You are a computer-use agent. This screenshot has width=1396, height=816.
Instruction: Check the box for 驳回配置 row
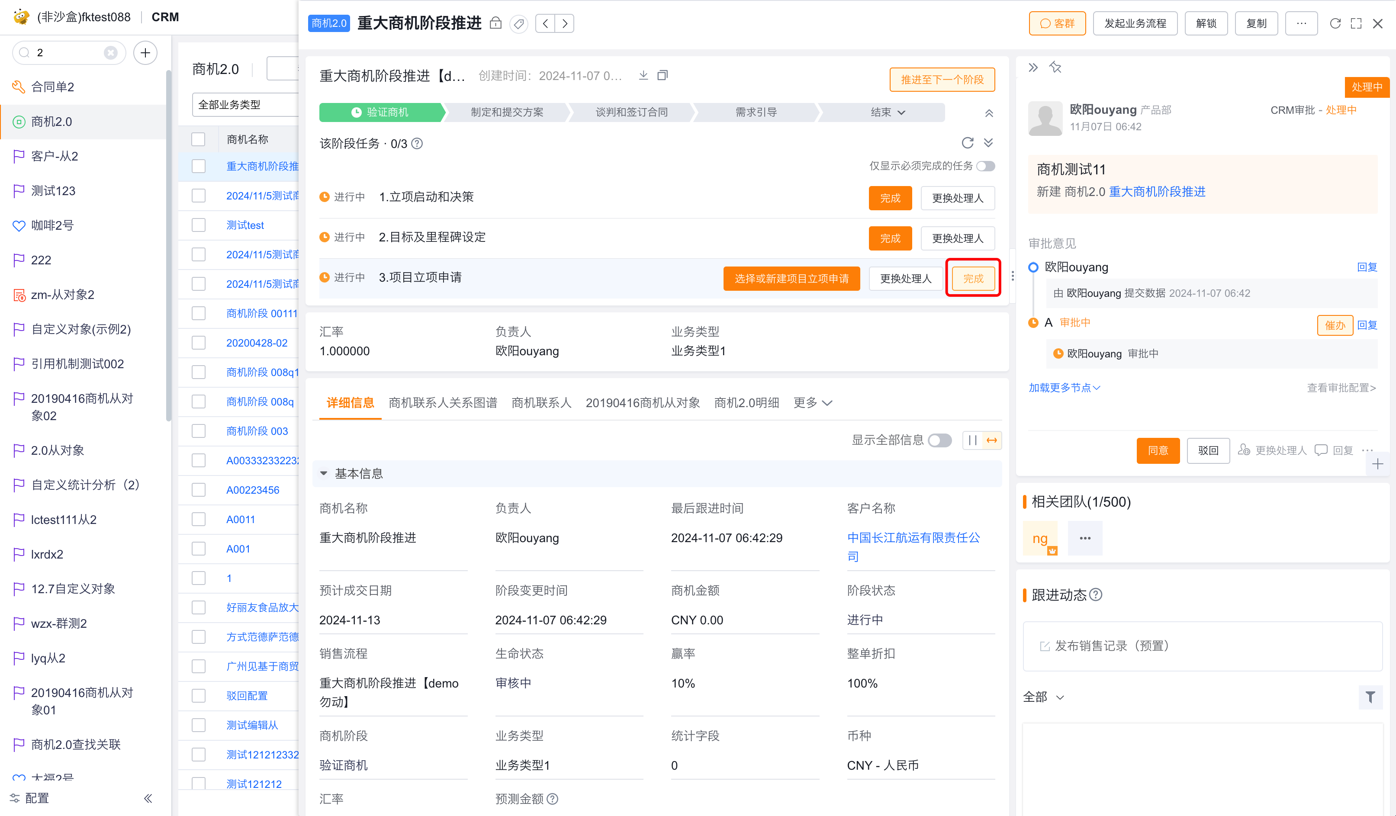(x=198, y=696)
